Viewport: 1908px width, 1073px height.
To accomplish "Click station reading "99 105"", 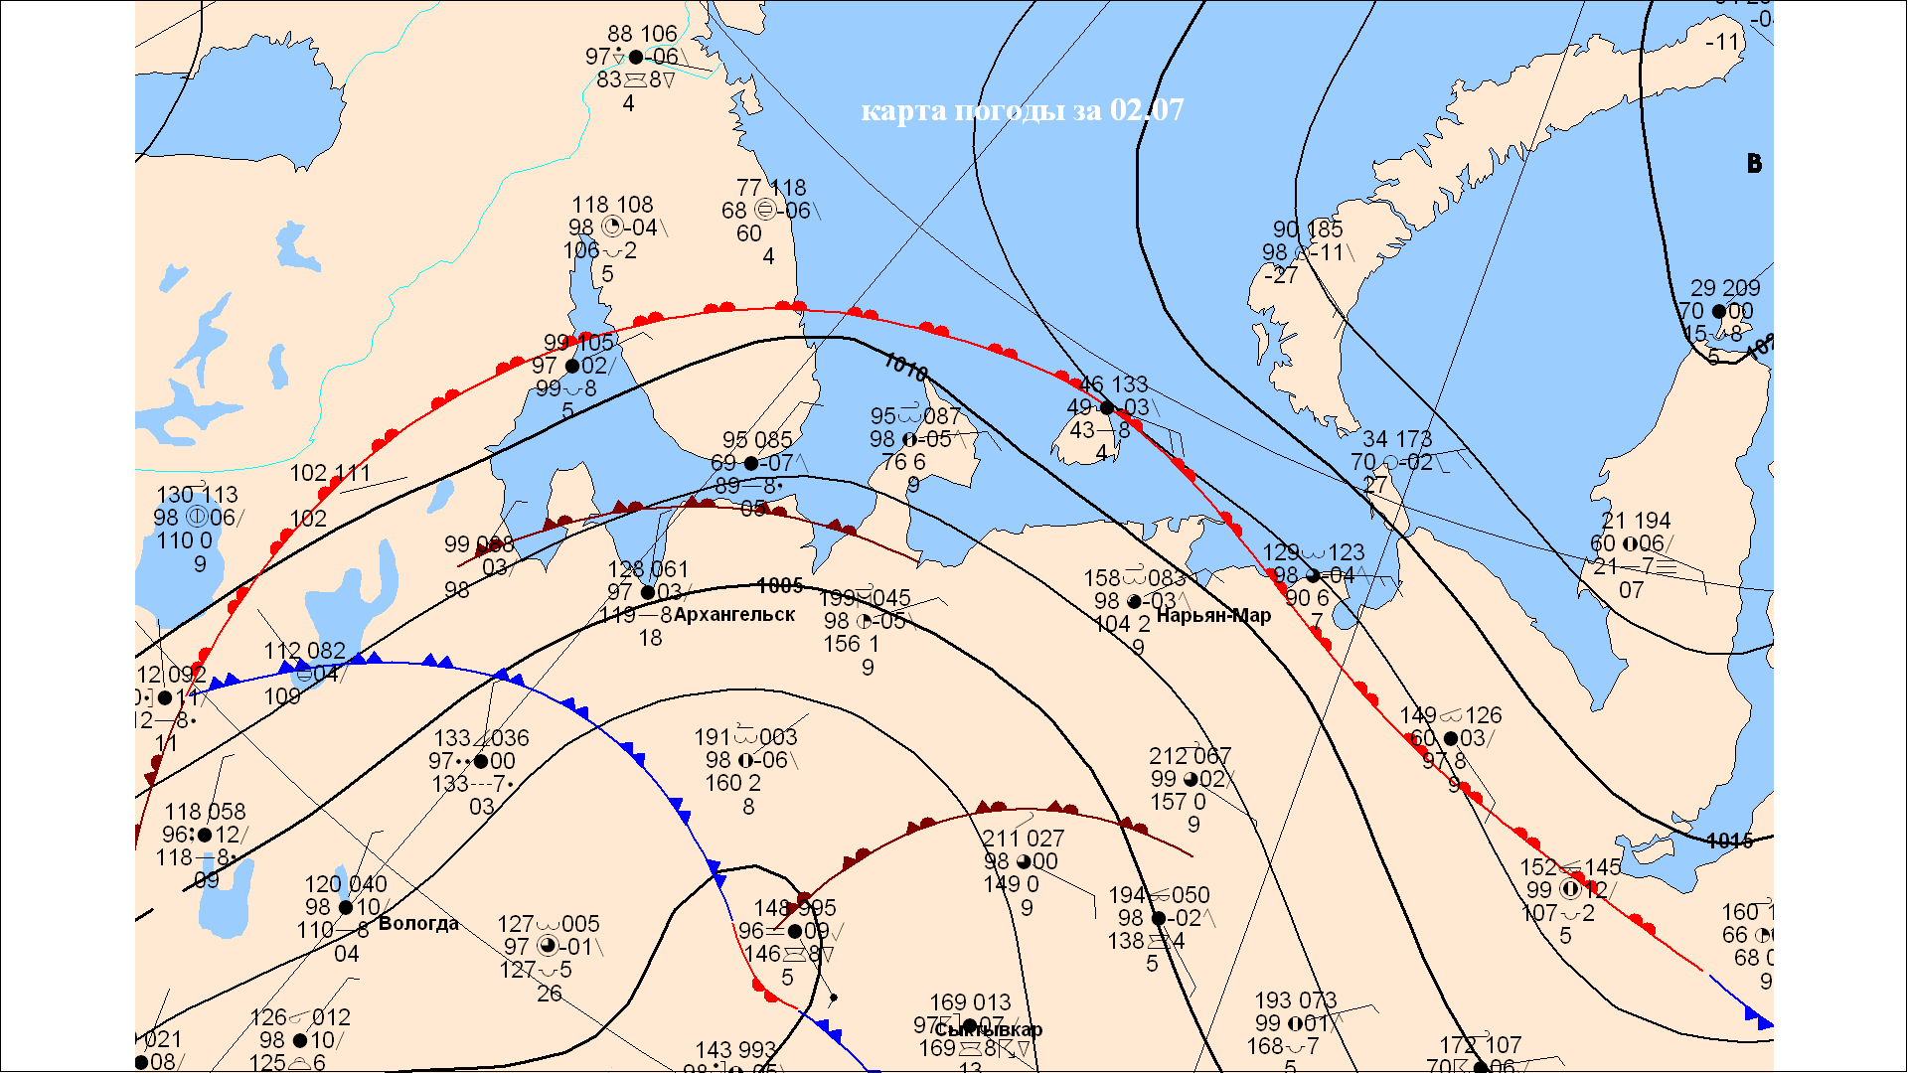I will click(x=578, y=343).
